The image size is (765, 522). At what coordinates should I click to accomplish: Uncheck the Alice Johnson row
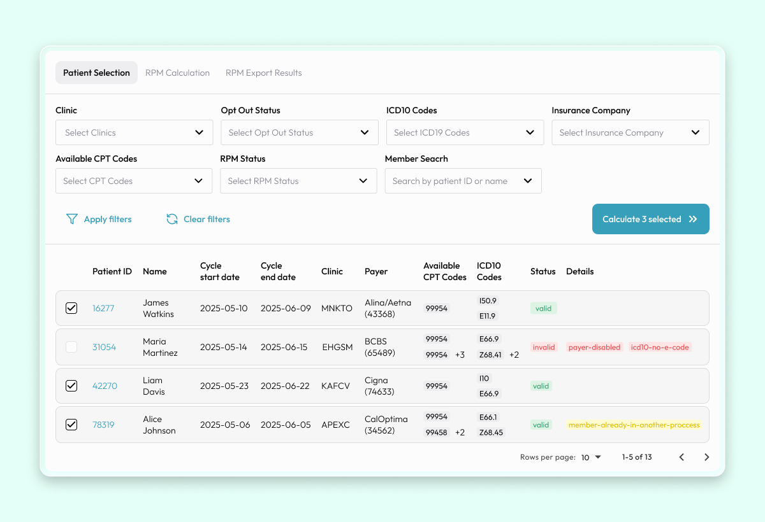pos(71,425)
